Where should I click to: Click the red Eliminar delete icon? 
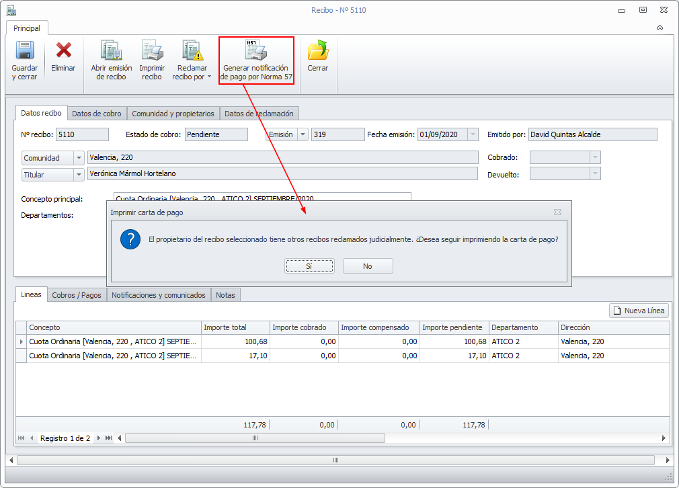pyautogui.click(x=63, y=50)
